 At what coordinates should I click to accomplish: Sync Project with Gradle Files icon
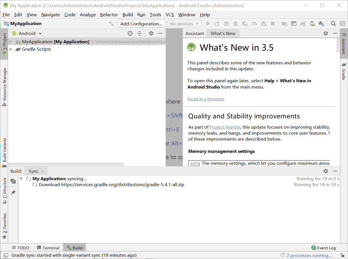pos(303,24)
